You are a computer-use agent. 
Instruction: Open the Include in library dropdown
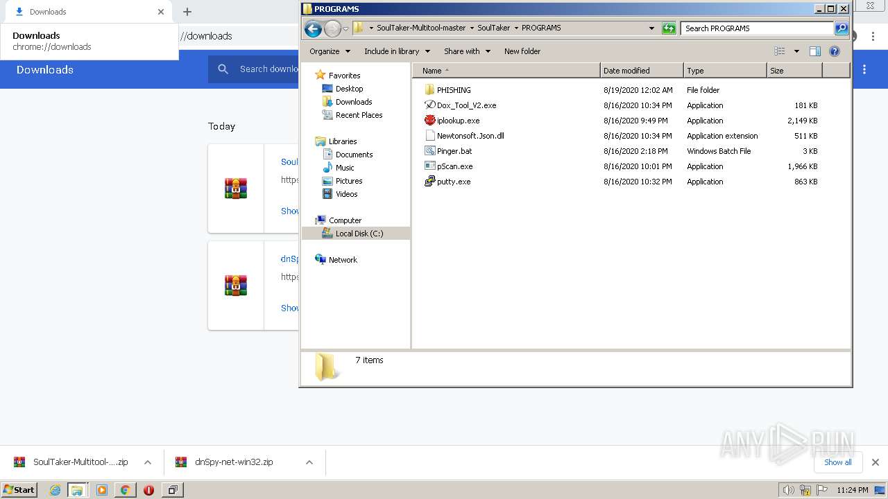click(397, 51)
